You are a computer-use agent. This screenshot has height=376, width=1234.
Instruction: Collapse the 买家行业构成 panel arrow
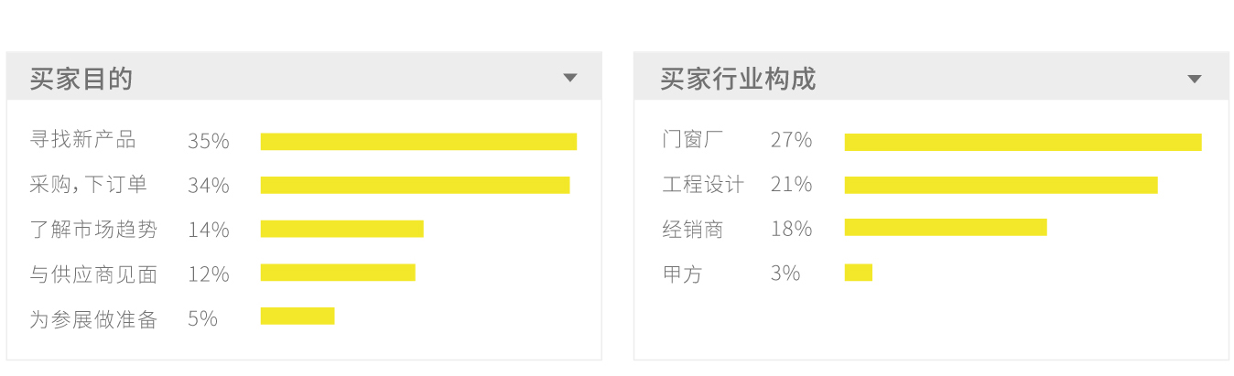pos(1194,79)
